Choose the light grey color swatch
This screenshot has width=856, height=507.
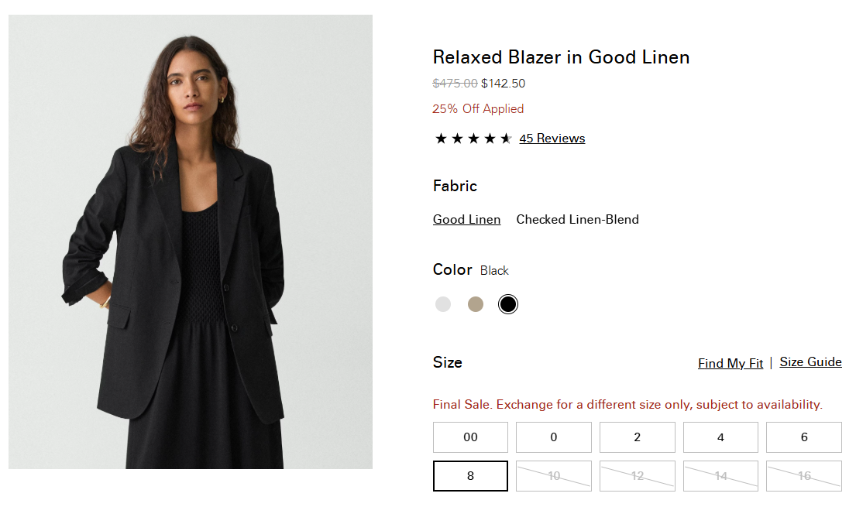tap(443, 304)
